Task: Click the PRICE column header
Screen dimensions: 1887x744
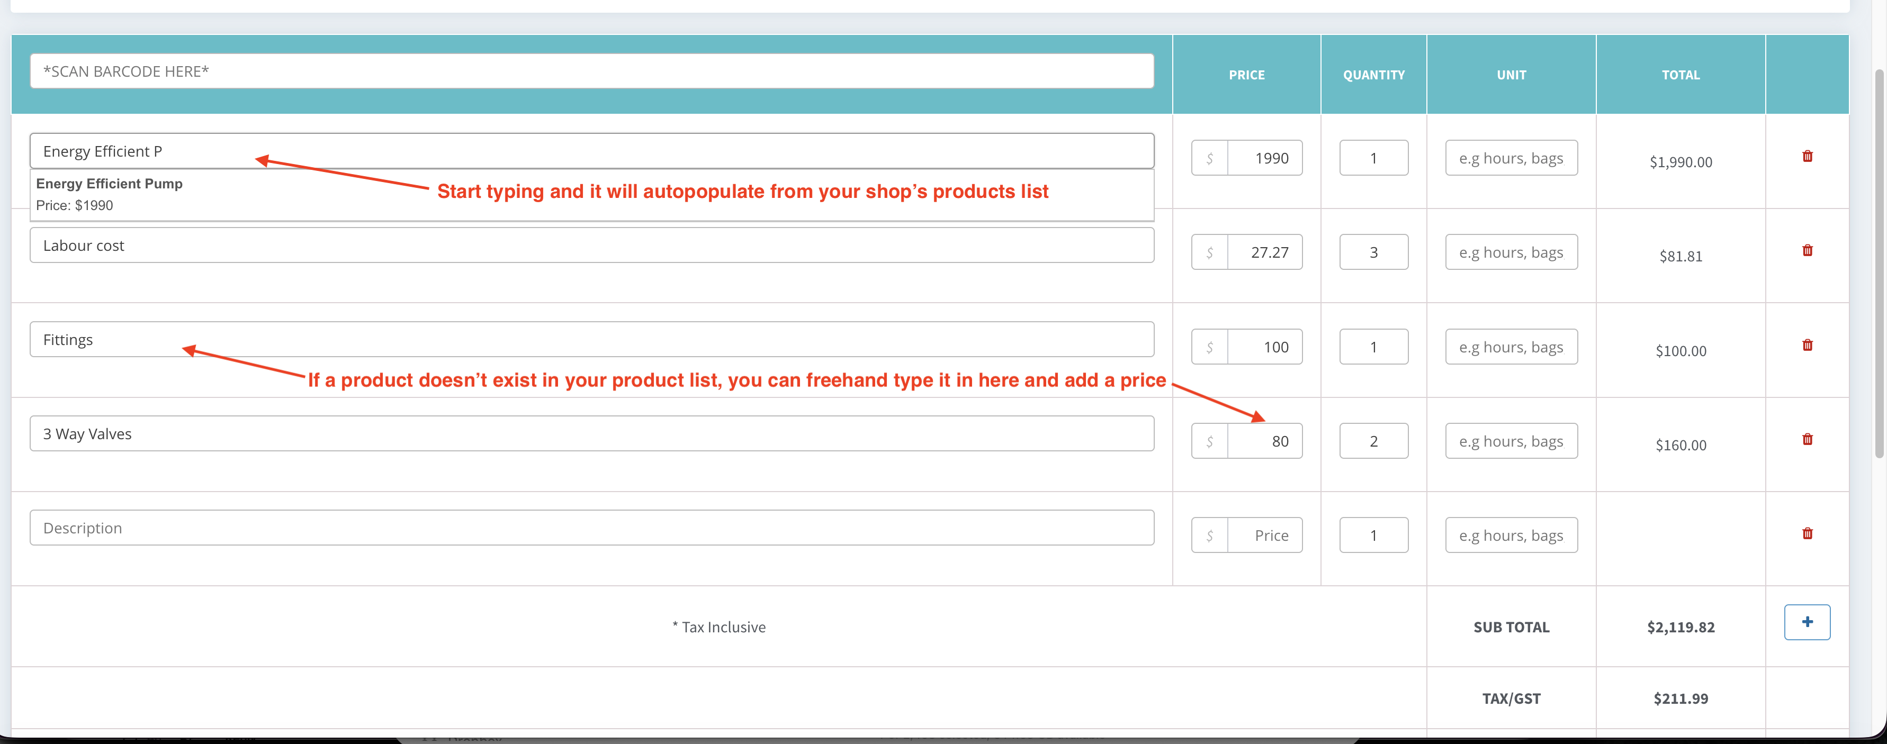Action: pyautogui.click(x=1247, y=75)
